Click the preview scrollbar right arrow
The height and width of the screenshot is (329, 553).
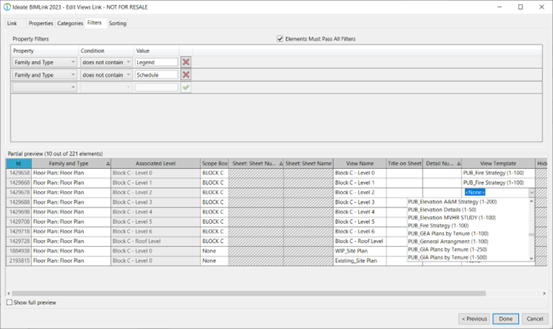544,293
